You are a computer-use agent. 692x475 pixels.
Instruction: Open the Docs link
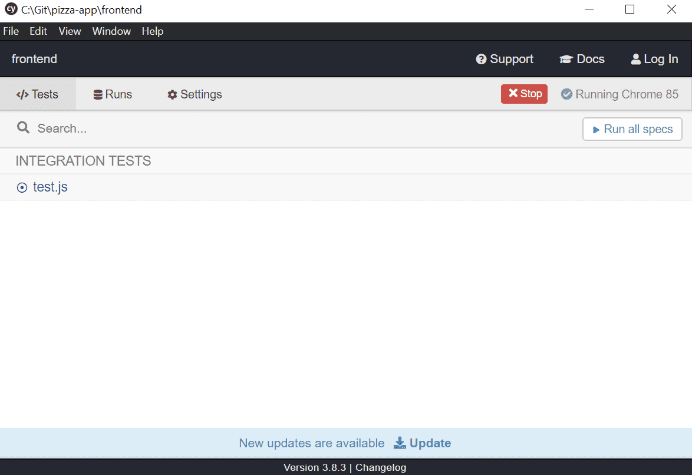point(582,59)
